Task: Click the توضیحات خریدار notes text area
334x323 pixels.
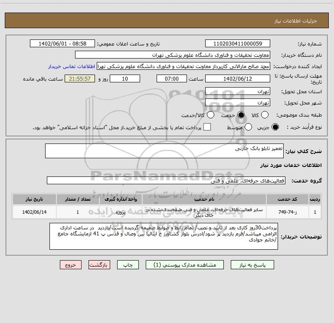Action: point(164,236)
